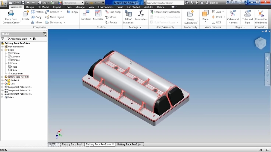Click the keyword search input field

[164, 3]
